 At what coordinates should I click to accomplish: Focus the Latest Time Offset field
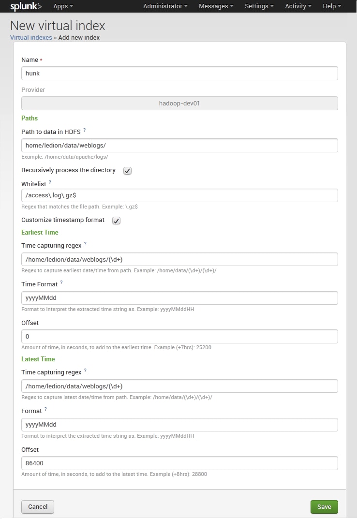[x=179, y=463]
